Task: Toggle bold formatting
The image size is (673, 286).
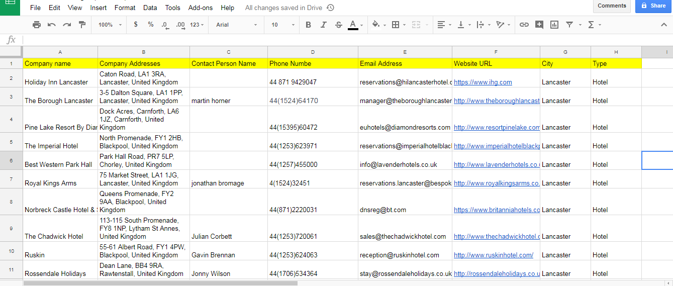Action: coord(308,25)
